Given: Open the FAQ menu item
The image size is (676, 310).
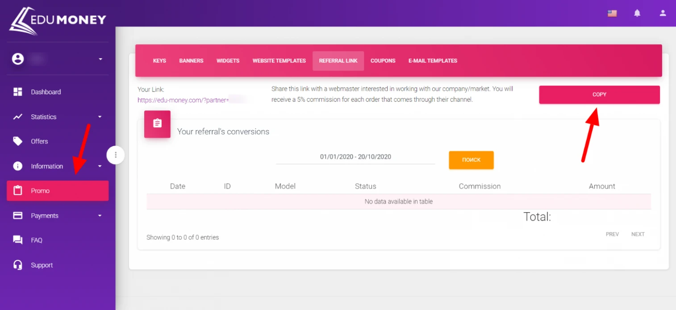Looking at the screenshot, I should coord(58,240).
